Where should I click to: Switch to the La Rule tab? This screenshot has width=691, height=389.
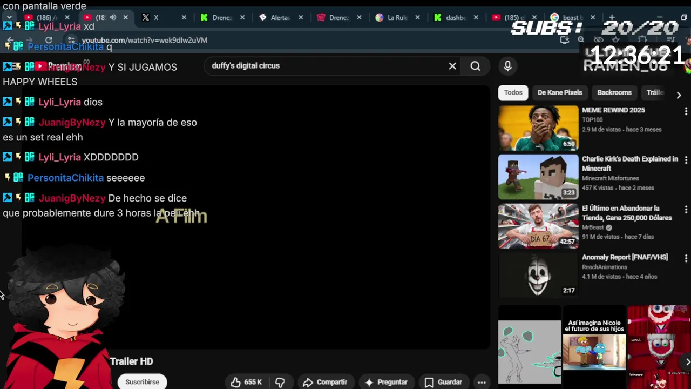coord(397,17)
